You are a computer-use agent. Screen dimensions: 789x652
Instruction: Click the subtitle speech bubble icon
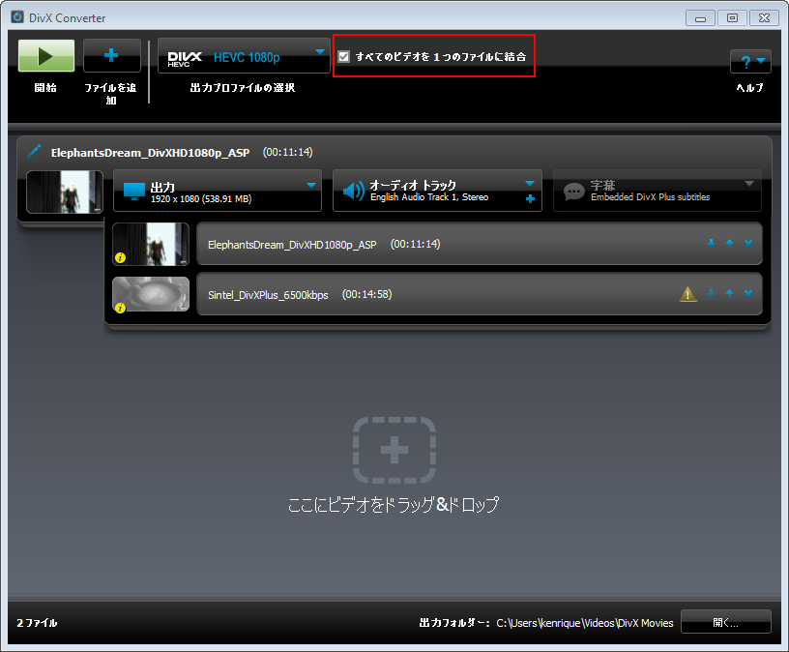(573, 192)
